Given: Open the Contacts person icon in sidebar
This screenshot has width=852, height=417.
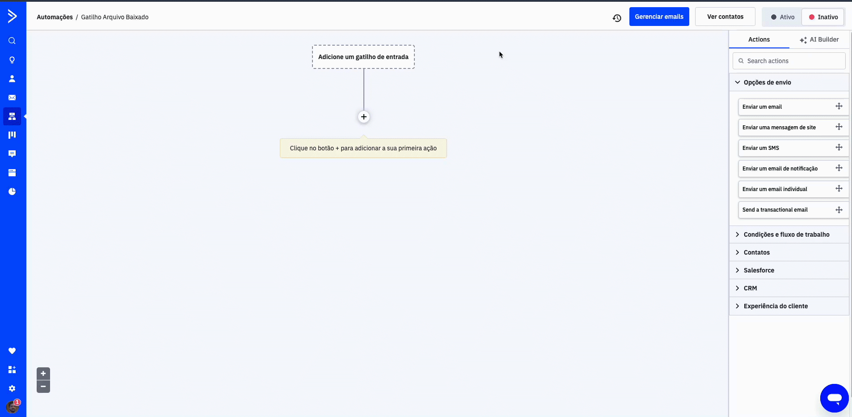Looking at the screenshot, I should tap(12, 79).
